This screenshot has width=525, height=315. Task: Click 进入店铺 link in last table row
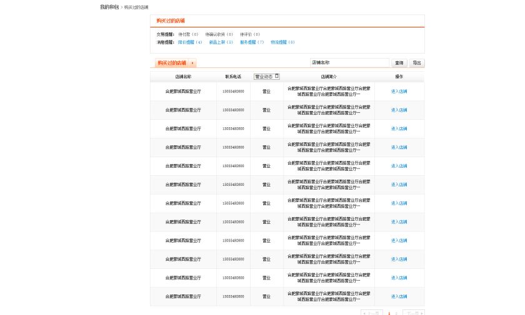[x=399, y=296]
